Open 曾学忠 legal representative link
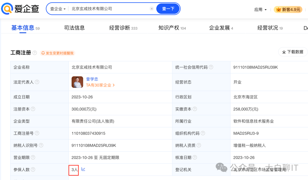 coord(92,79)
